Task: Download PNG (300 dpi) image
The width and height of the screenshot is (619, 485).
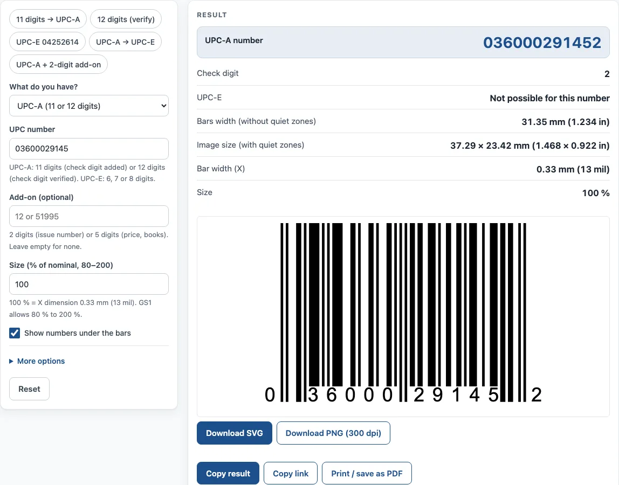Action: coord(333,433)
